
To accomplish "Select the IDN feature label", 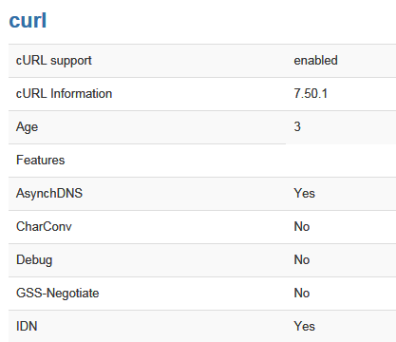I will pyautogui.click(x=27, y=326).
